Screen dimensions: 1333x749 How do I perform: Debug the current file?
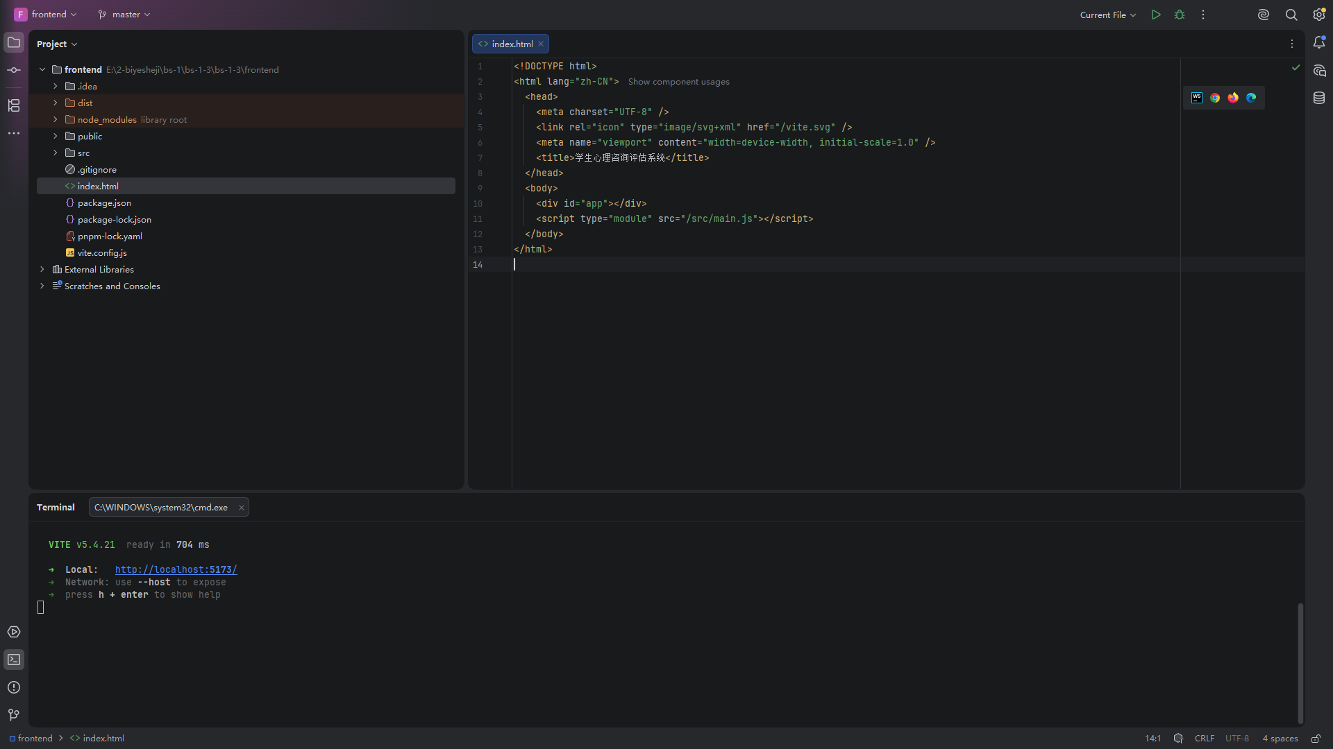point(1180,15)
